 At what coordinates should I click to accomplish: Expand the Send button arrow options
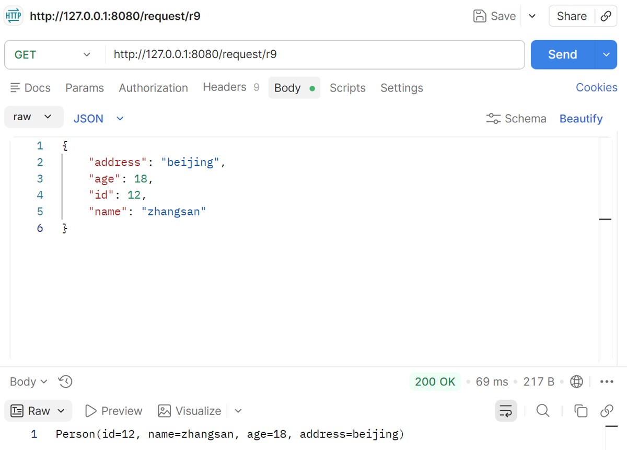(606, 54)
